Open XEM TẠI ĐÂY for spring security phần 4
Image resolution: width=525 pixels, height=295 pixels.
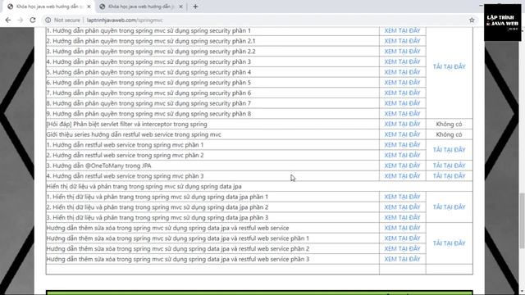[x=402, y=72]
